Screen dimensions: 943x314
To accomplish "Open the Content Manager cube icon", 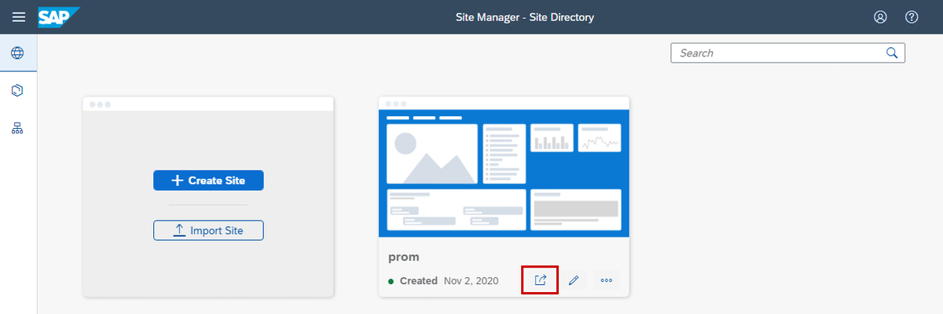I will click(x=17, y=91).
